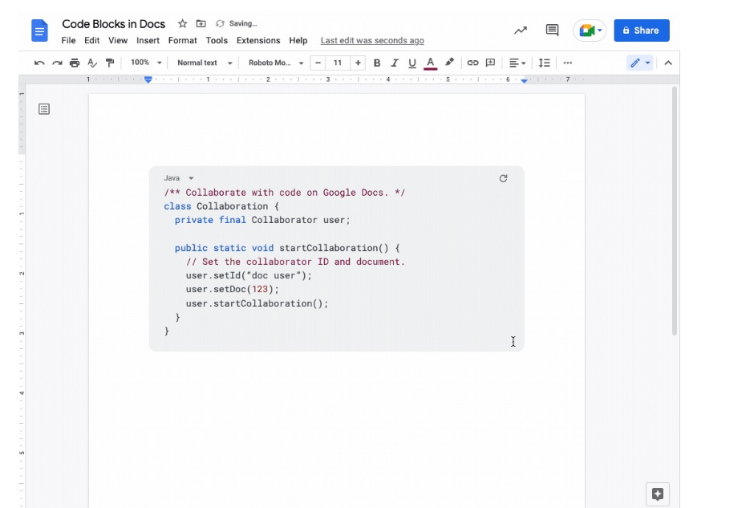
Task: Click the left indent marker on ruler
Action: coord(148,80)
